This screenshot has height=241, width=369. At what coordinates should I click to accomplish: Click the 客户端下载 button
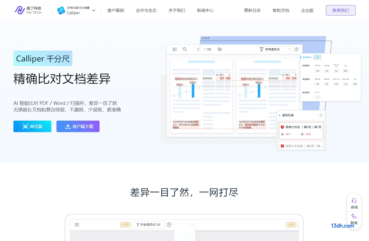click(x=78, y=126)
